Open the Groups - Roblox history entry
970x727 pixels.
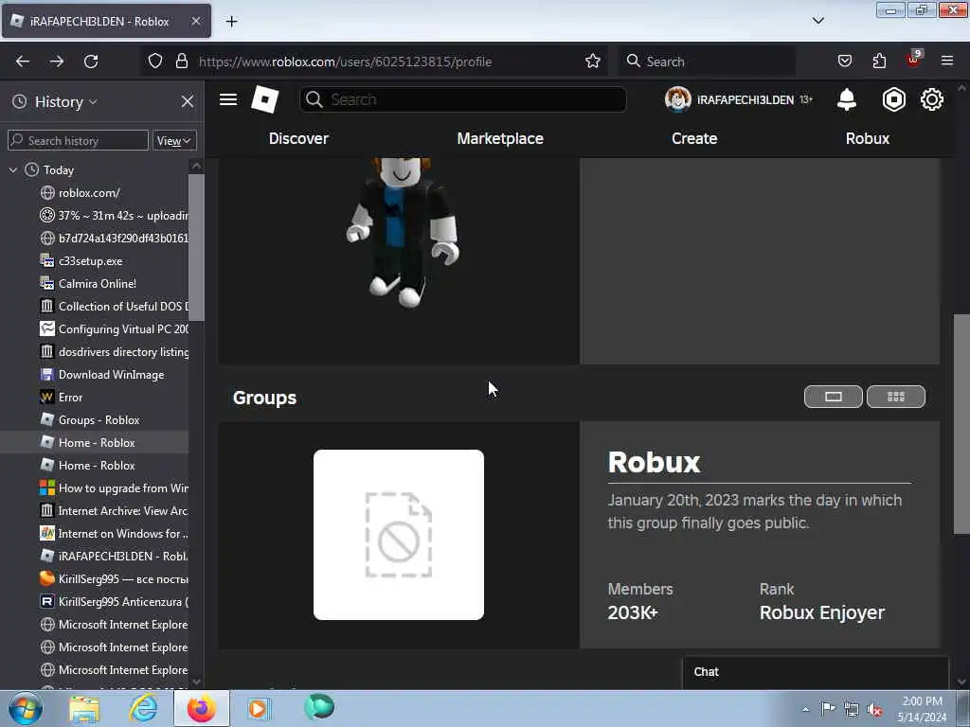(x=99, y=419)
